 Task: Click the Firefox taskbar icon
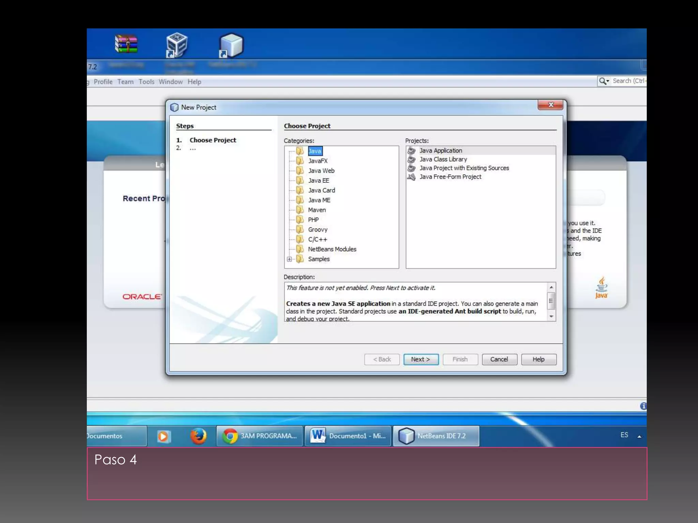(198, 436)
